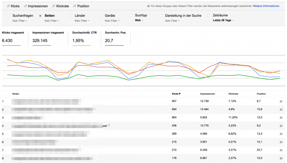
Task: Click position value 13,3
Action: [x=260, y=134]
